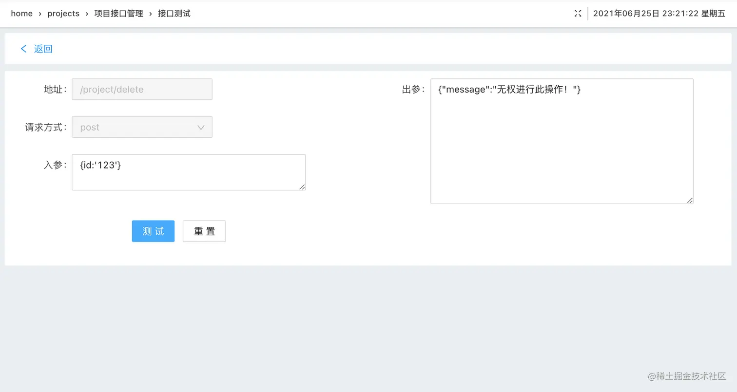
Task: Click the 入参 label
Action: (55, 165)
